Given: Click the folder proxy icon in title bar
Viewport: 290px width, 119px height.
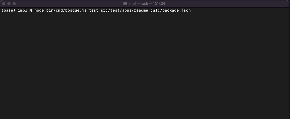Looking at the screenshot, I should click(x=125, y=4).
